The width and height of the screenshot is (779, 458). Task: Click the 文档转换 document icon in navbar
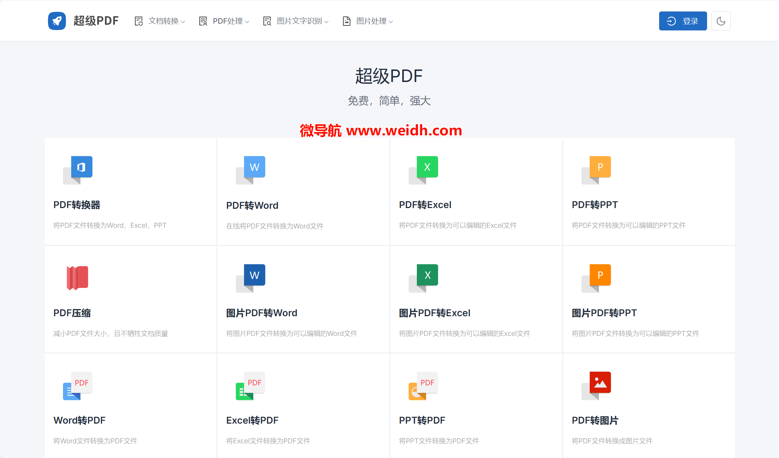pyautogui.click(x=139, y=21)
